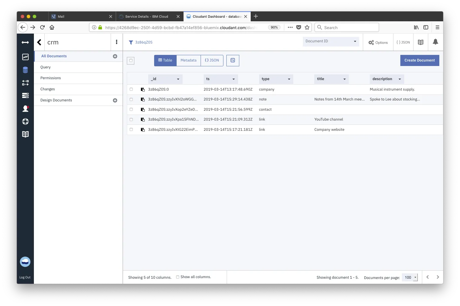Go to the next page of documents
Screen dimensions: 460x306
coord(438,277)
